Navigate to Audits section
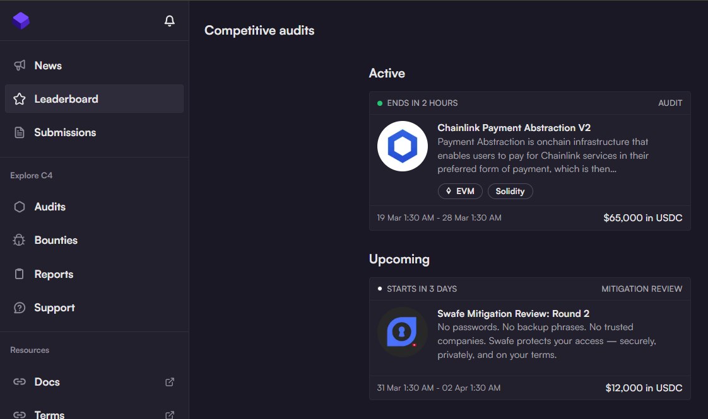This screenshot has width=708, height=419. pos(94,207)
